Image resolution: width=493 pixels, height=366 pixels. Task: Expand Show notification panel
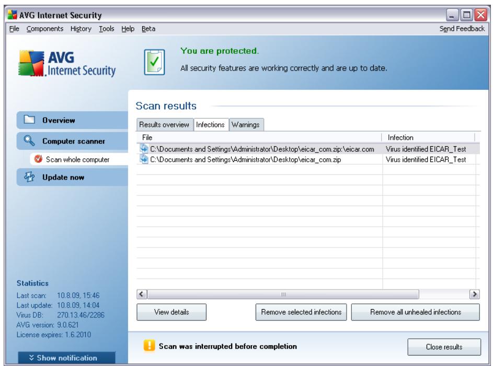[66, 358]
